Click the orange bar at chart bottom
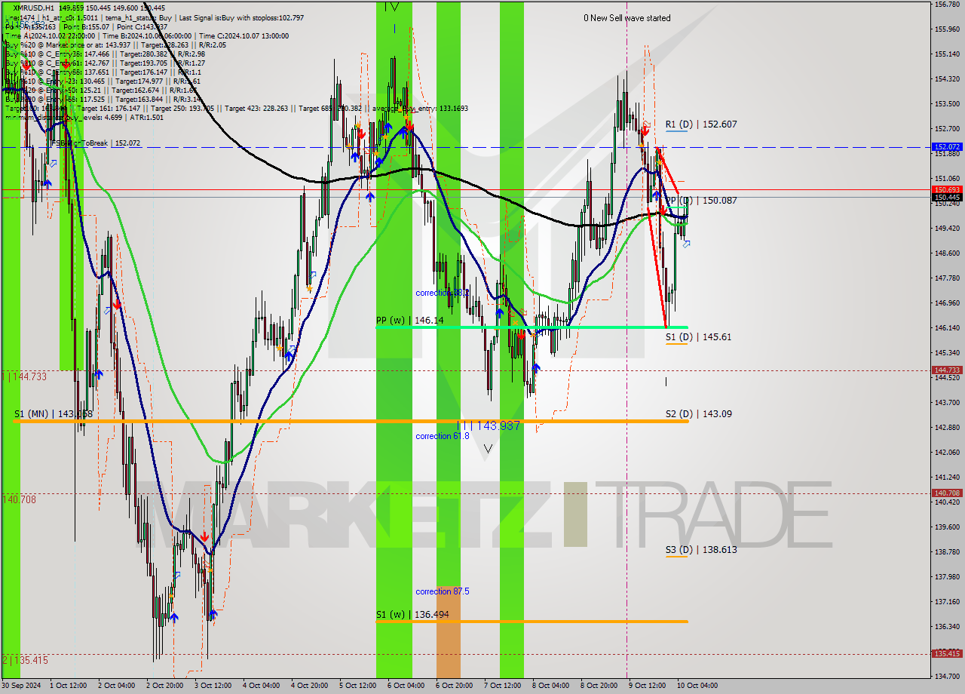The width and height of the screenshot is (965, 694). [x=448, y=631]
